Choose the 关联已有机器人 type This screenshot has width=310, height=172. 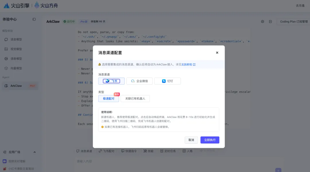point(135,99)
